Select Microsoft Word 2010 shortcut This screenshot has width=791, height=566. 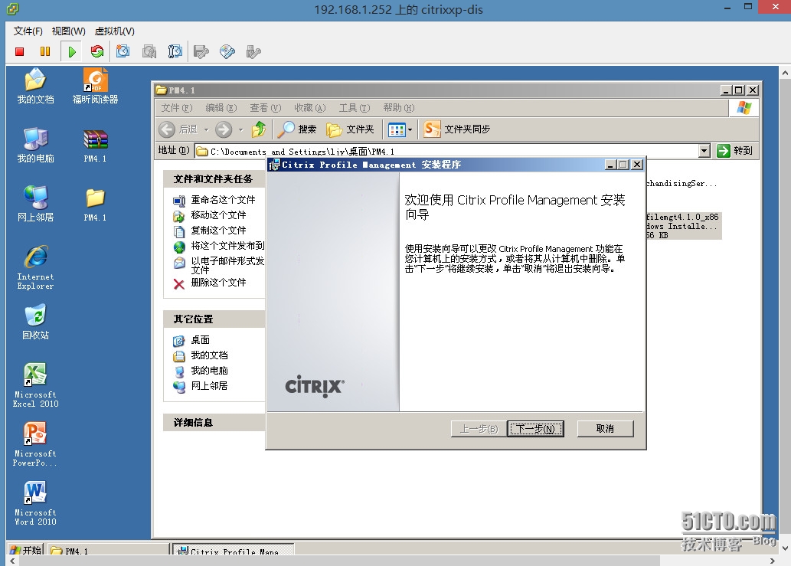[x=35, y=503]
